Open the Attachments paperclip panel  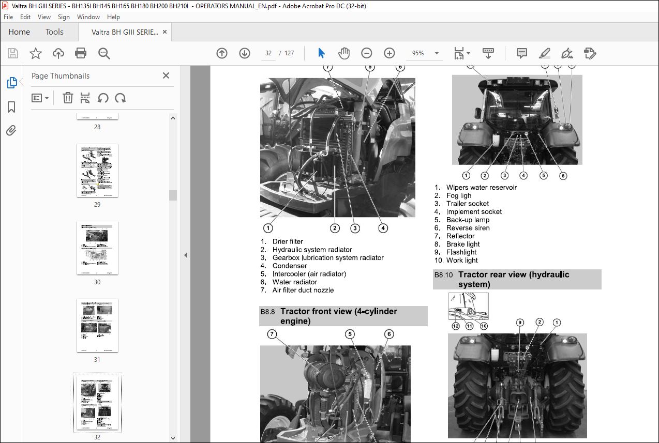pyautogui.click(x=11, y=130)
